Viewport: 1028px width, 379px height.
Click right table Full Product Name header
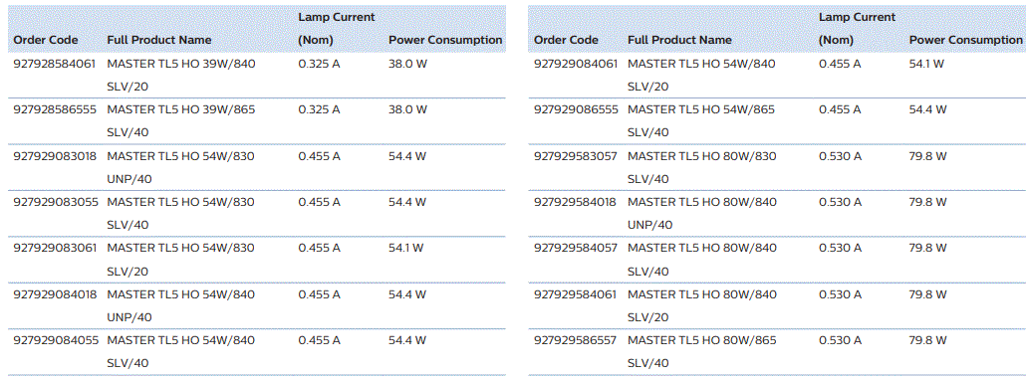pyautogui.click(x=679, y=40)
